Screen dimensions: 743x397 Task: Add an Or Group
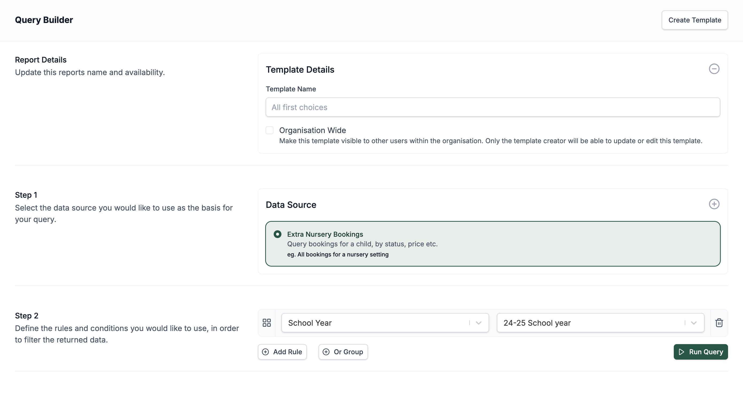(343, 352)
